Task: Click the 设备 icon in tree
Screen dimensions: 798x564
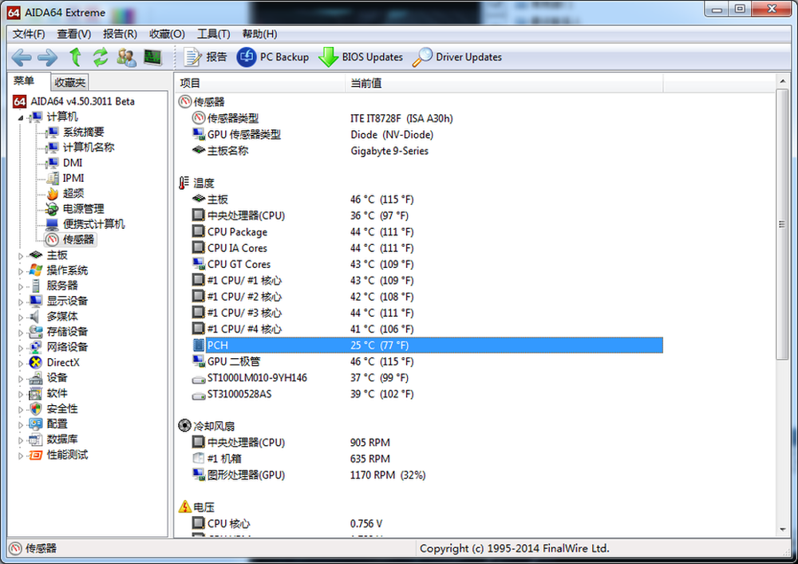Action: (x=36, y=378)
